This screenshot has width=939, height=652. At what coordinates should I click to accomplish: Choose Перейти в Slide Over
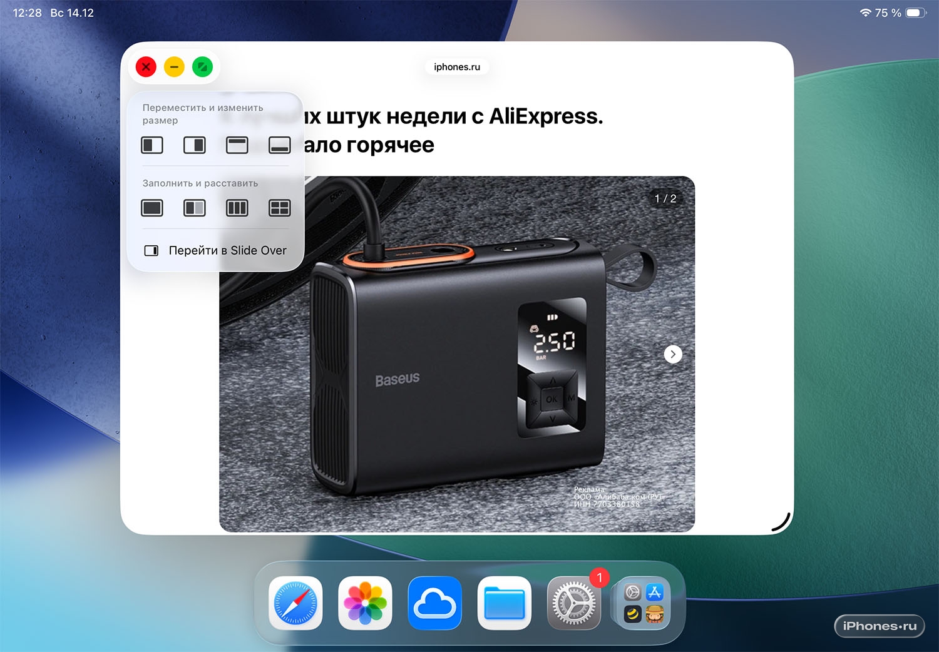pos(215,250)
